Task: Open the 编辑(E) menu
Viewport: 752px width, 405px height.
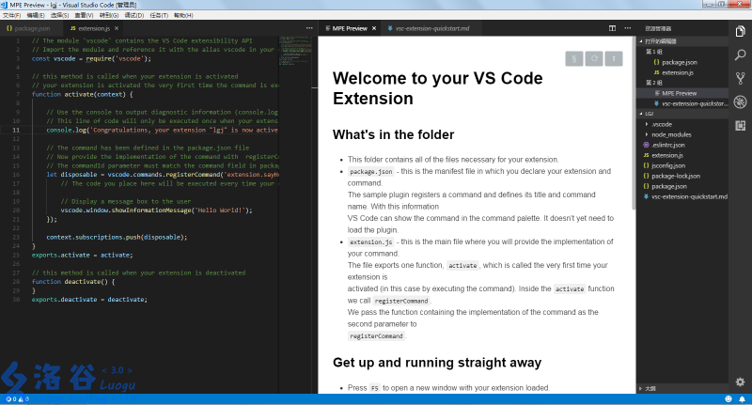Action: tap(36, 15)
